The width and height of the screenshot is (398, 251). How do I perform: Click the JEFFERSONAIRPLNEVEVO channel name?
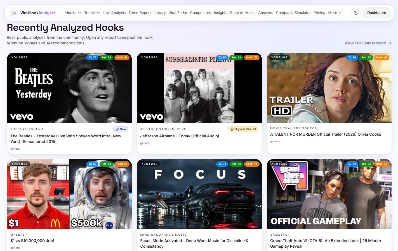coord(163,129)
